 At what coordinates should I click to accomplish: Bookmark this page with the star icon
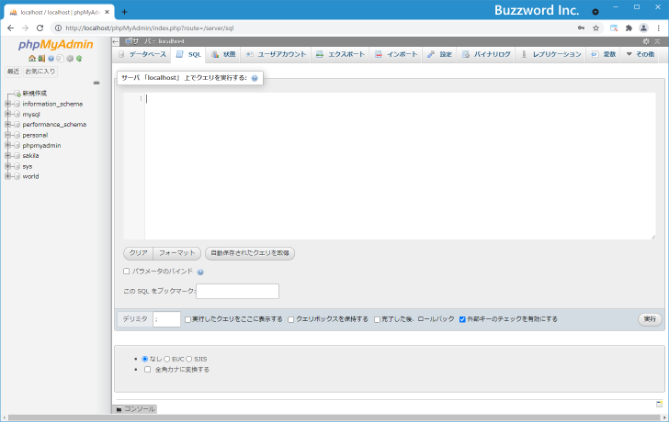(x=596, y=28)
